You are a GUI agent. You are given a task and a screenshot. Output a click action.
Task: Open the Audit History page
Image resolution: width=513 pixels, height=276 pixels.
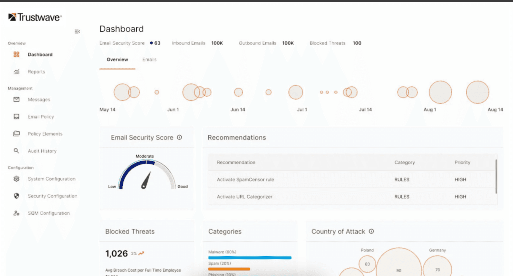coord(42,151)
